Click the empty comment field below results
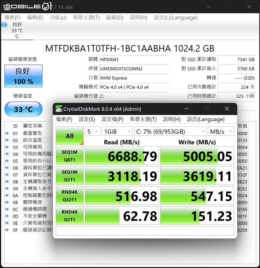Viewport: 260px width, 268px height. point(145,231)
